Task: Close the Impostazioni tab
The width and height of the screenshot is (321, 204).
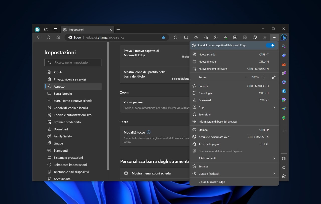Action: [x=111, y=30]
